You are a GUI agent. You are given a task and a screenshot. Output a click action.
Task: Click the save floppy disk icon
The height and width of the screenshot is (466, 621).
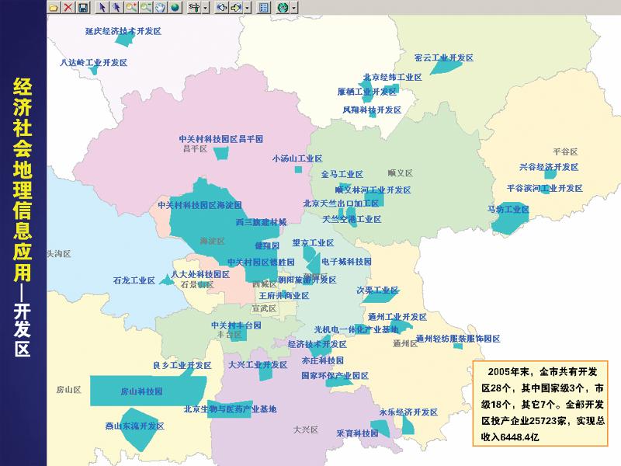point(83,7)
